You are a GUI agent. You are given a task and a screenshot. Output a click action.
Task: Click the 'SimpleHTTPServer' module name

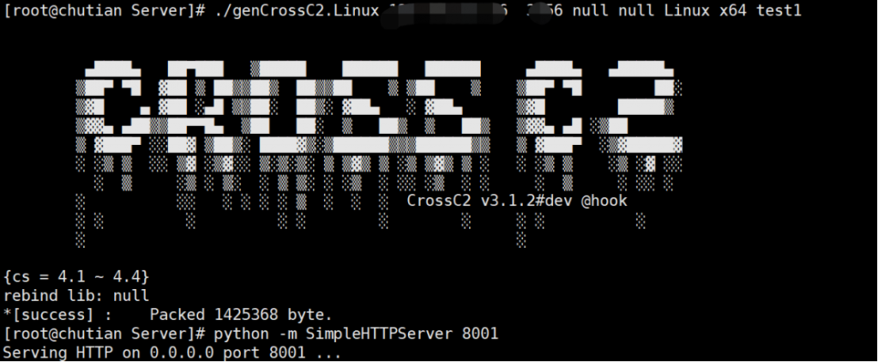379,334
